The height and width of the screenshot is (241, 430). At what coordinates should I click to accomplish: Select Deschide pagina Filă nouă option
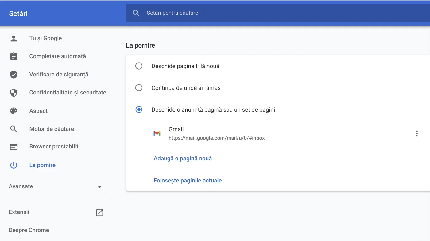pos(139,66)
